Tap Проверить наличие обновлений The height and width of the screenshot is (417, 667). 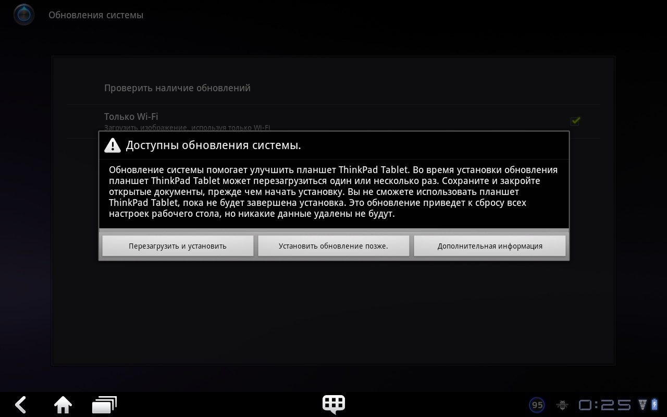click(177, 88)
